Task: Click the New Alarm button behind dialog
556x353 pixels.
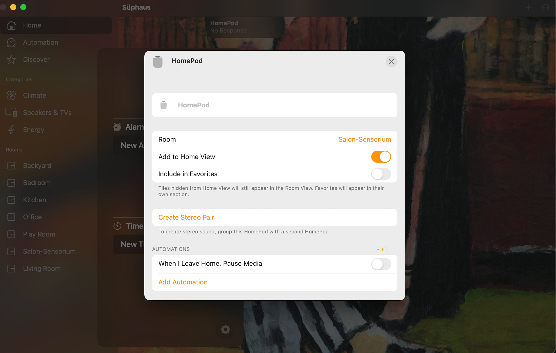Action: click(x=129, y=145)
